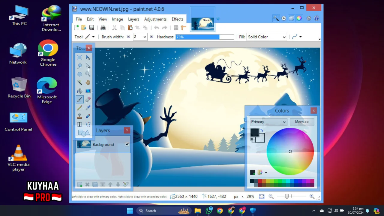Select the Rectangle Select tool
Screen dimensions: 384x216
click(79, 57)
